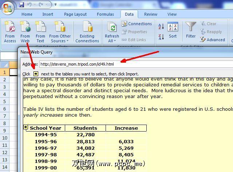The height and width of the screenshot is (172, 233).
Task: Select row header 14
Action: click(5, 167)
